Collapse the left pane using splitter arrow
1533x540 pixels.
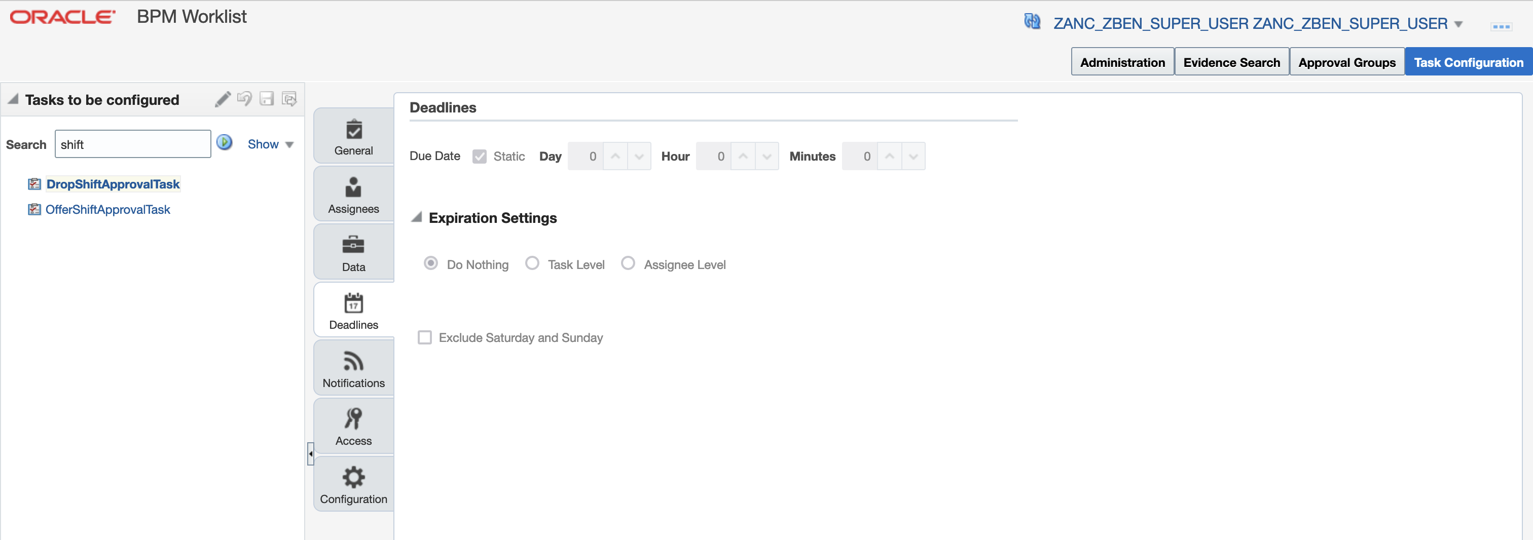[x=310, y=454]
